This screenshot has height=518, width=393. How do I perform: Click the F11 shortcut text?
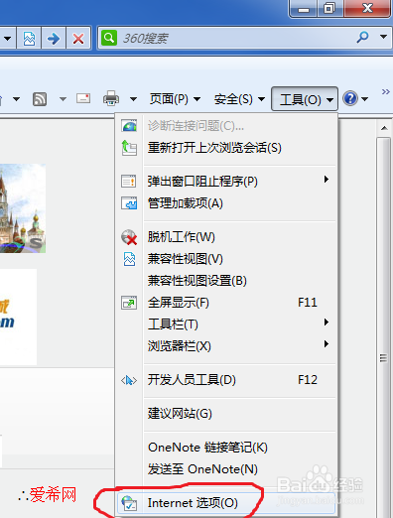(x=308, y=303)
